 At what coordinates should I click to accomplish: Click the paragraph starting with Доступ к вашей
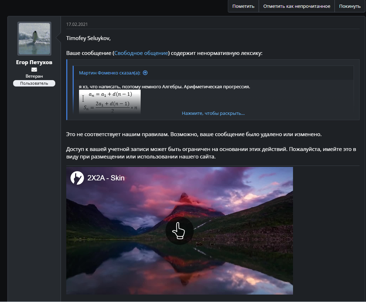coord(211,153)
